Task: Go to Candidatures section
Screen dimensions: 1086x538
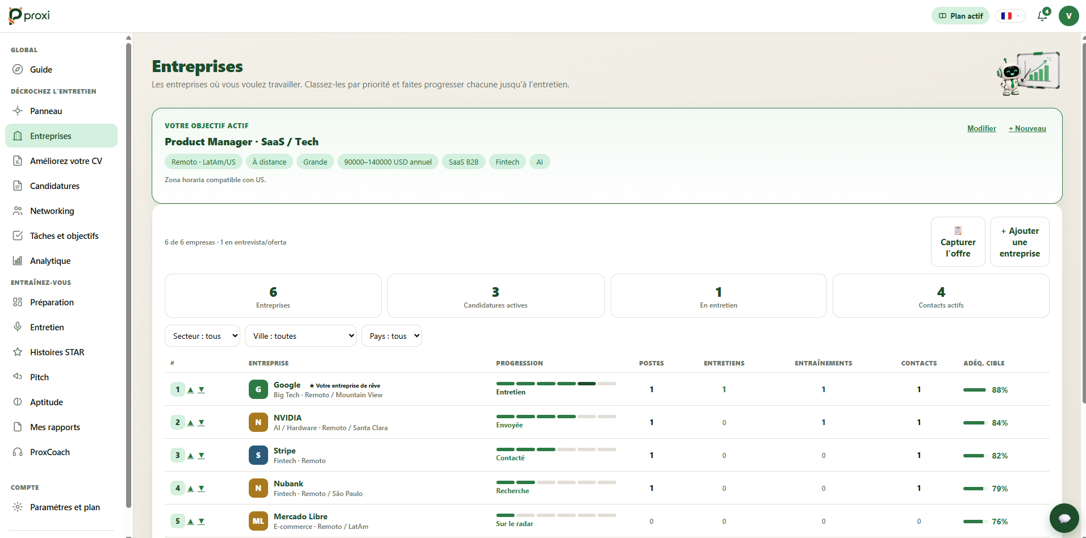Action: point(61,186)
